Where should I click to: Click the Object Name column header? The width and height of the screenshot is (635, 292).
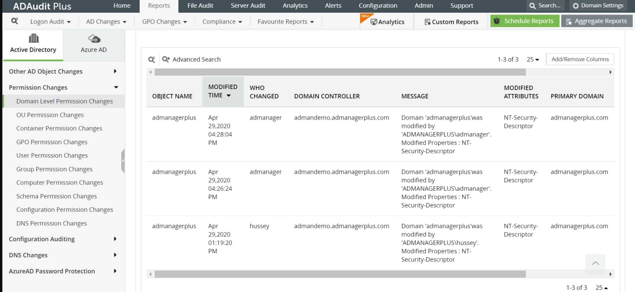pos(172,96)
